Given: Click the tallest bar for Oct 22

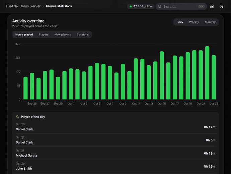Looking at the screenshot, I should coord(207,73).
